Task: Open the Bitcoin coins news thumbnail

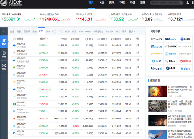Action: click(x=158, y=106)
